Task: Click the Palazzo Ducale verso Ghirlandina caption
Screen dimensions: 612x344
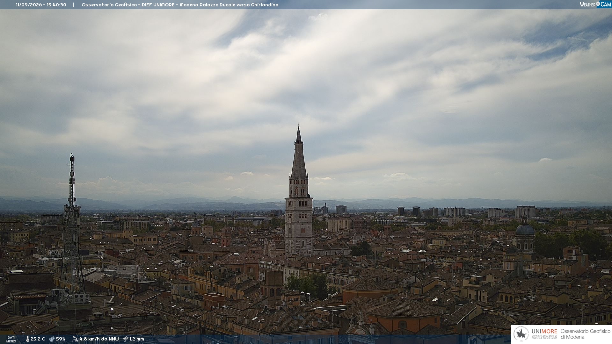Action: (x=239, y=5)
